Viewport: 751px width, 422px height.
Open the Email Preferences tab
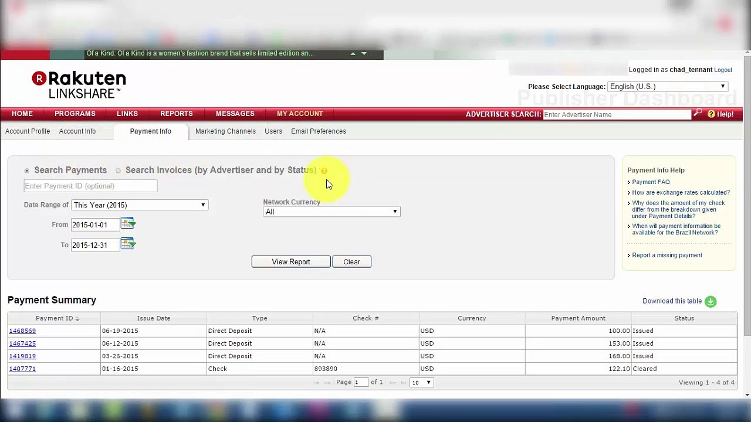(x=319, y=131)
